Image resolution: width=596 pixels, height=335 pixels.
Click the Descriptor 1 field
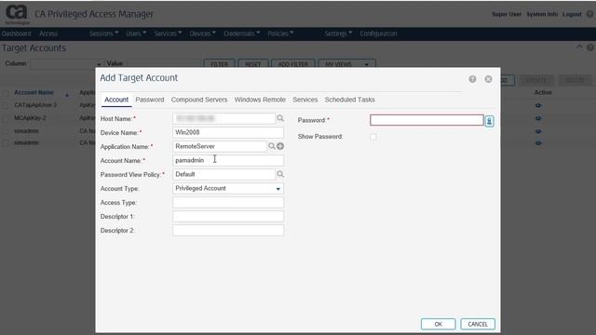tap(228, 217)
